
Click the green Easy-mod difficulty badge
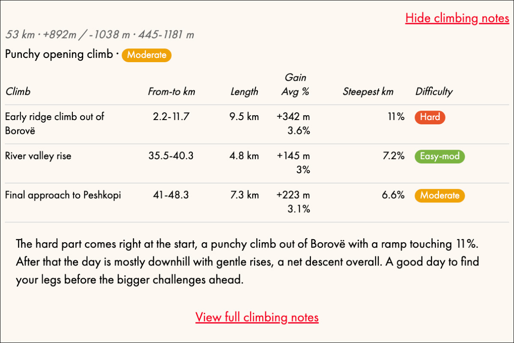(439, 156)
